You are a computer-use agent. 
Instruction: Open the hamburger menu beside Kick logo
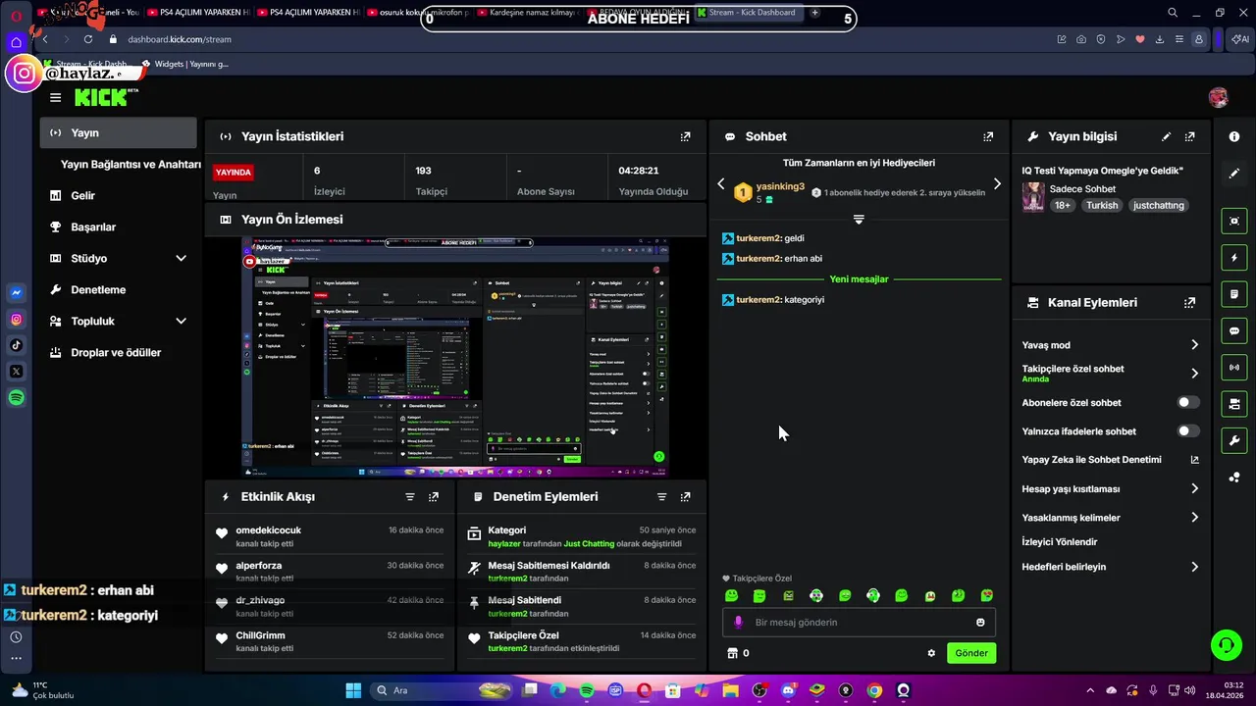55,97
